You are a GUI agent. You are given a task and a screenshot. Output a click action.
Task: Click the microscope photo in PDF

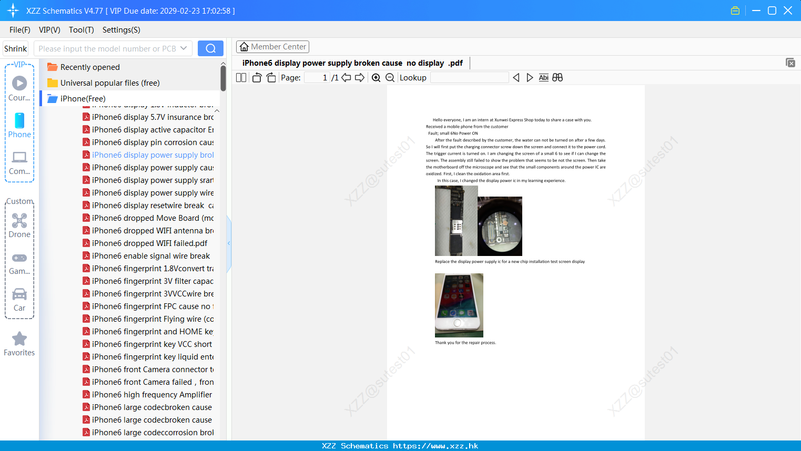point(500,226)
